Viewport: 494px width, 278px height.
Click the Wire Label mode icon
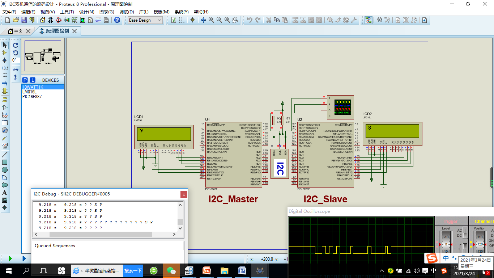coord(5,68)
